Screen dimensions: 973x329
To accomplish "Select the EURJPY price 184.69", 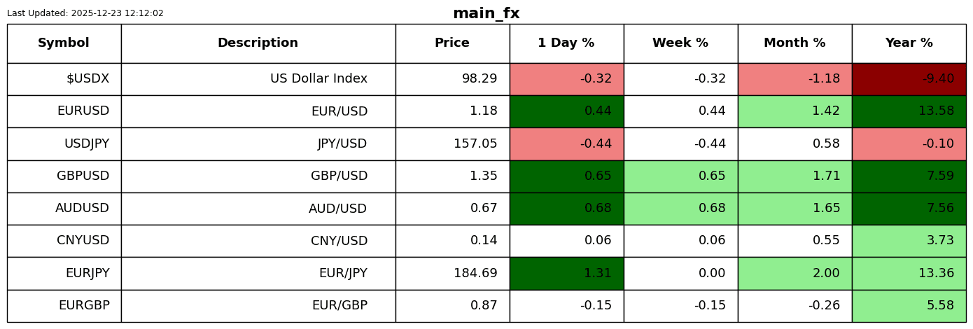I will (x=475, y=274).
